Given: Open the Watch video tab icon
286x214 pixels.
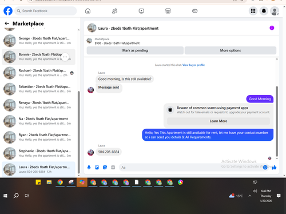Looking at the screenshot, I should [x=141, y=11].
